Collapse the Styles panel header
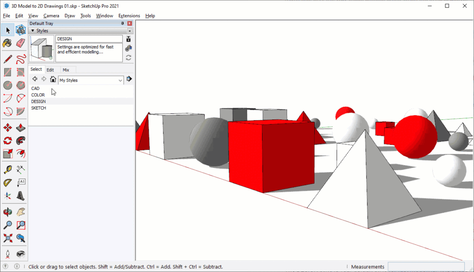Screen dimensions: 474x272 pyautogui.click(x=33, y=31)
